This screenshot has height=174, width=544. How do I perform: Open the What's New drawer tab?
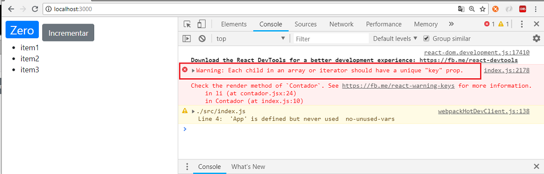tap(248, 166)
